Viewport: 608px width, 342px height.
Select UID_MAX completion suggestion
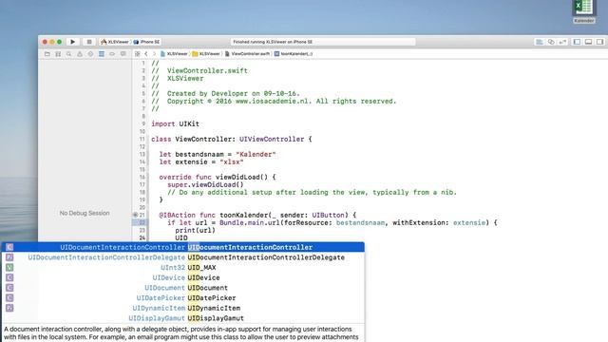(183, 268)
